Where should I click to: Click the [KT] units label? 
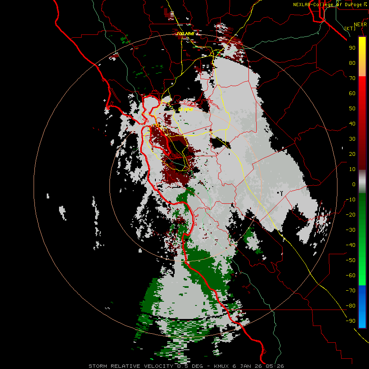click(x=350, y=29)
